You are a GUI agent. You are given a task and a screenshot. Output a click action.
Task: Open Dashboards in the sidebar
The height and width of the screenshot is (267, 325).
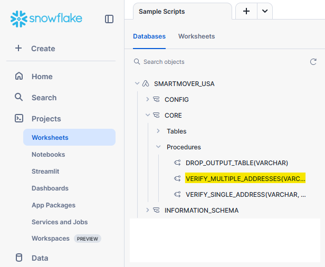pyautogui.click(x=50, y=188)
